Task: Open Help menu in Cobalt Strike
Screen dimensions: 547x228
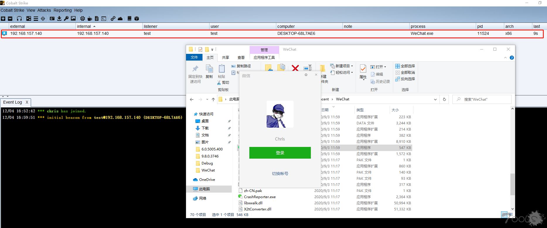Action: pos(79,10)
